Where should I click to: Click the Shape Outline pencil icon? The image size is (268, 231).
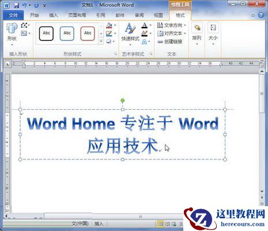point(109,33)
